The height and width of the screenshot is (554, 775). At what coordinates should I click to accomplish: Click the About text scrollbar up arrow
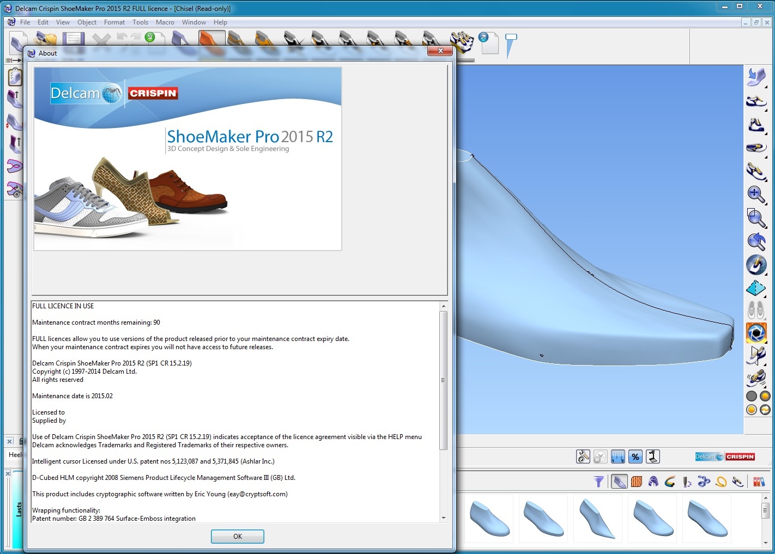[x=444, y=306]
